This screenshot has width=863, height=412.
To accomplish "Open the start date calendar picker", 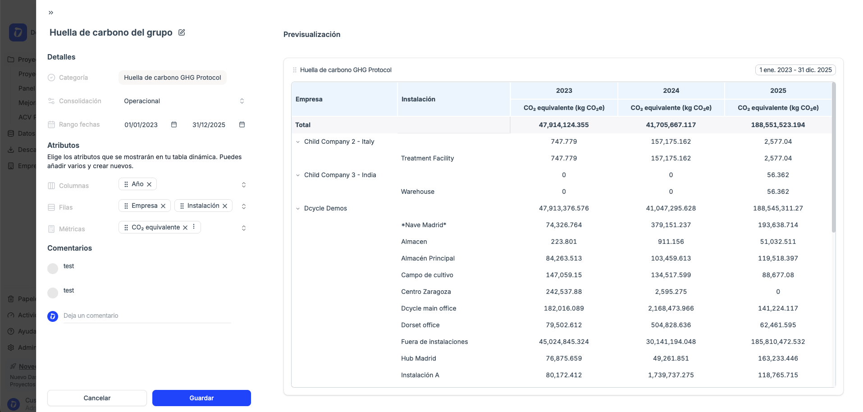I will 174,124.
